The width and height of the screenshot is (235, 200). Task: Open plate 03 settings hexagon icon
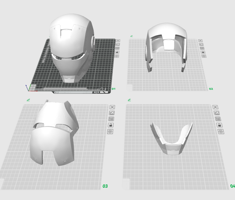[110, 132]
